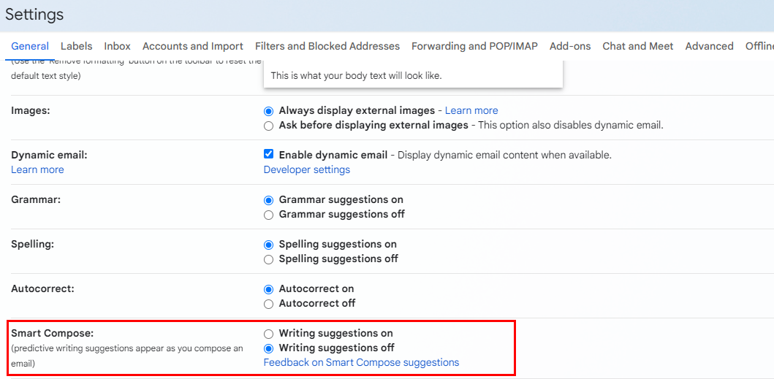Turn grammar suggestions off
The height and width of the screenshot is (379, 774).
(x=269, y=215)
